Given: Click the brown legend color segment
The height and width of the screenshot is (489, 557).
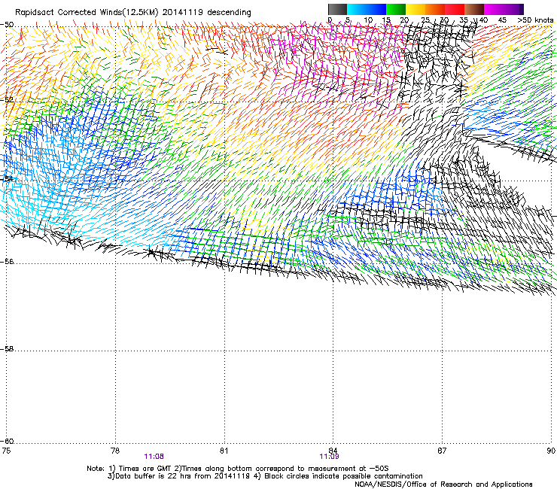Looking at the screenshot, I should tap(474, 9).
